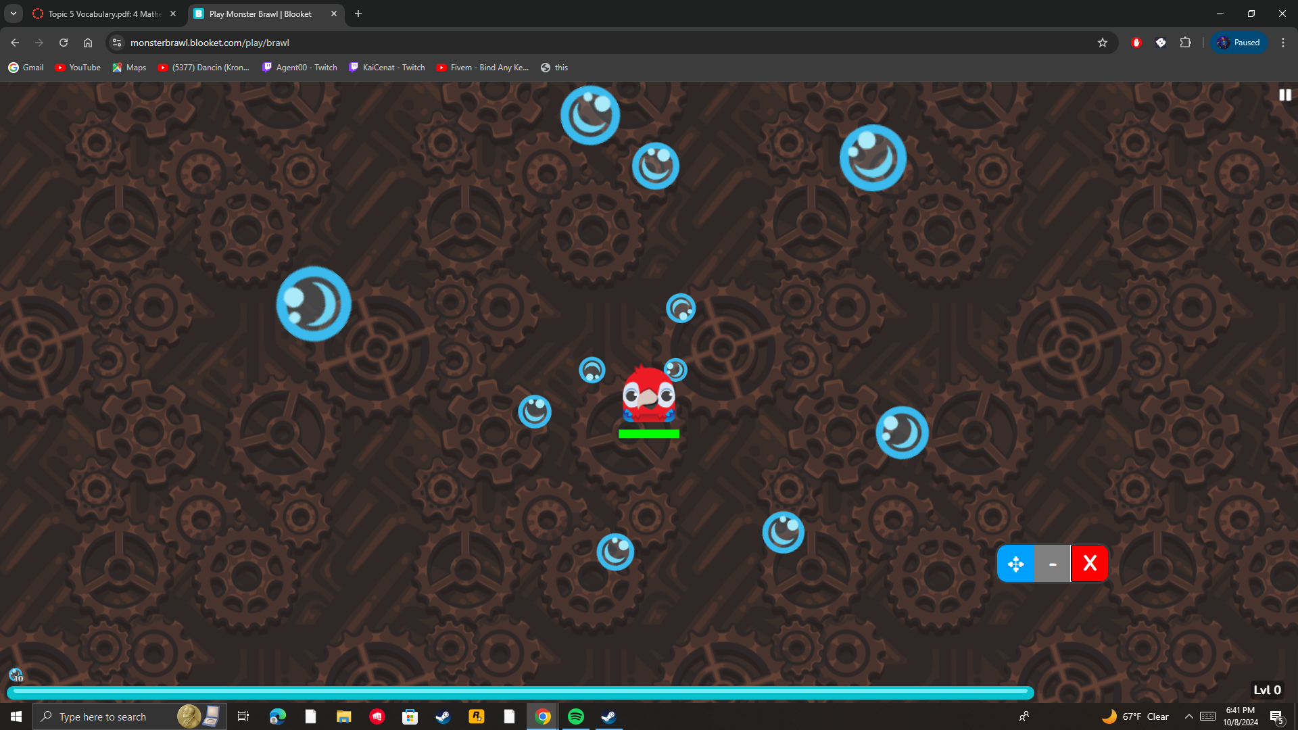This screenshot has height=730, width=1298.
Task: Open Spotify from the taskbar
Action: 576,716
